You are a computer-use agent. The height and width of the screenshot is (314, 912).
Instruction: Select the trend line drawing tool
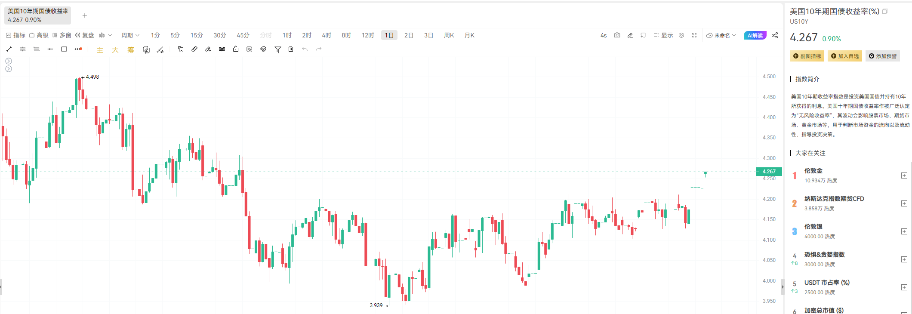[x=9, y=49]
